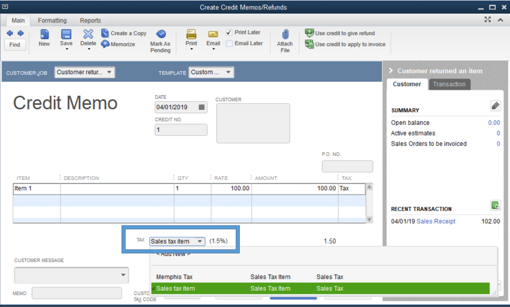Click the Save disk icon

tap(66, 34)
